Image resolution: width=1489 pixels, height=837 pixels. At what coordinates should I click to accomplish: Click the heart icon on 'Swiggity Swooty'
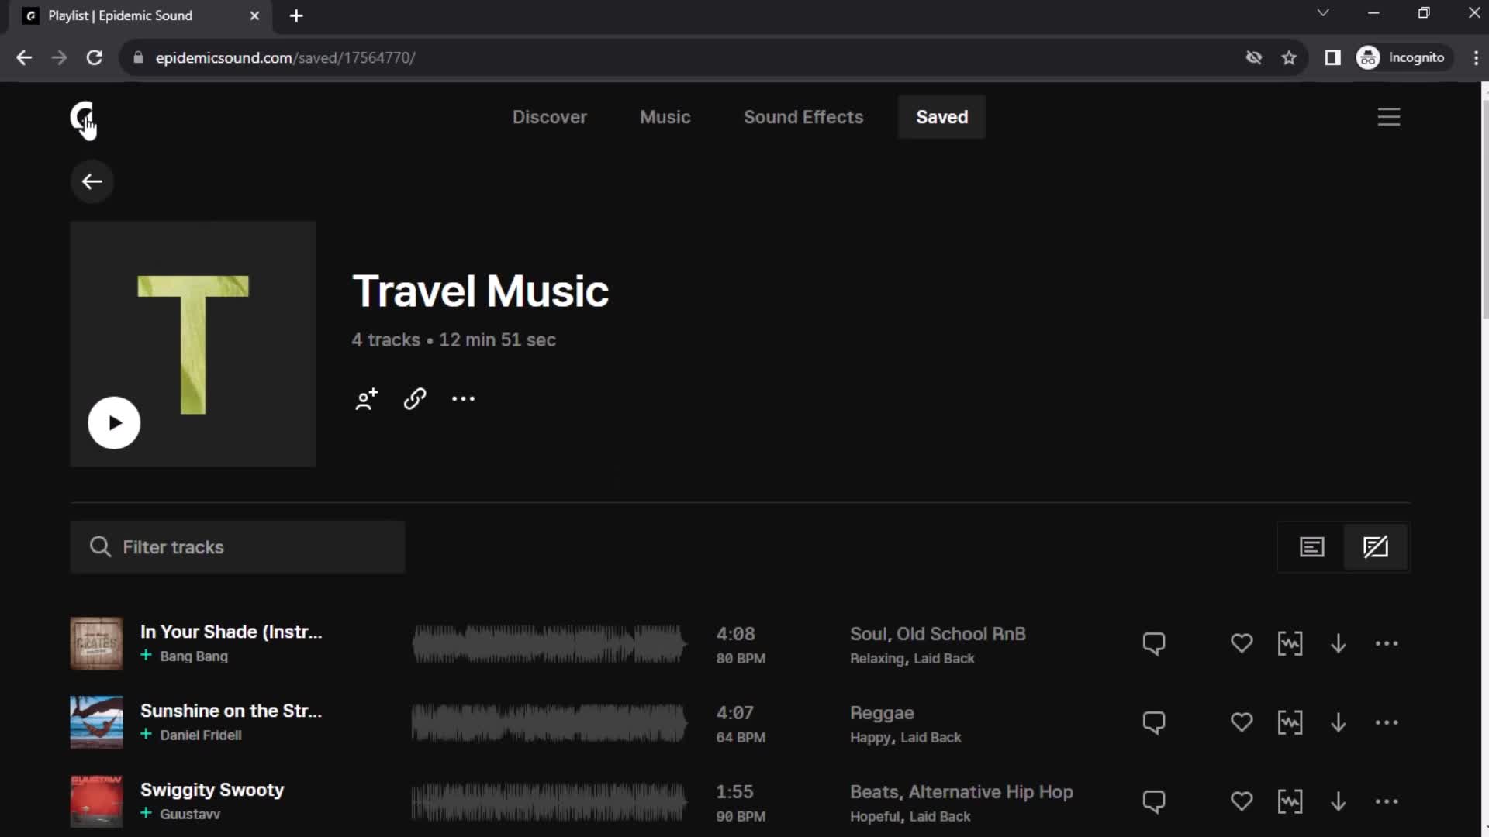pos(1242,802)
